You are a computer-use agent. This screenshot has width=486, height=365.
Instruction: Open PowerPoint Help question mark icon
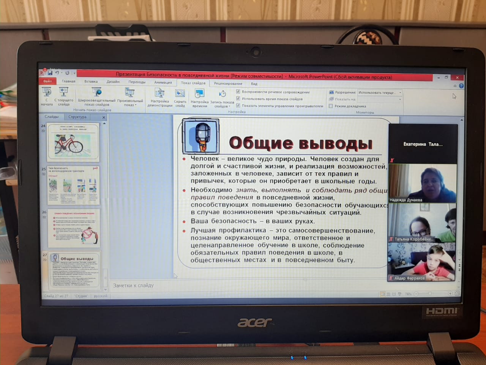(x=461, y=86)
